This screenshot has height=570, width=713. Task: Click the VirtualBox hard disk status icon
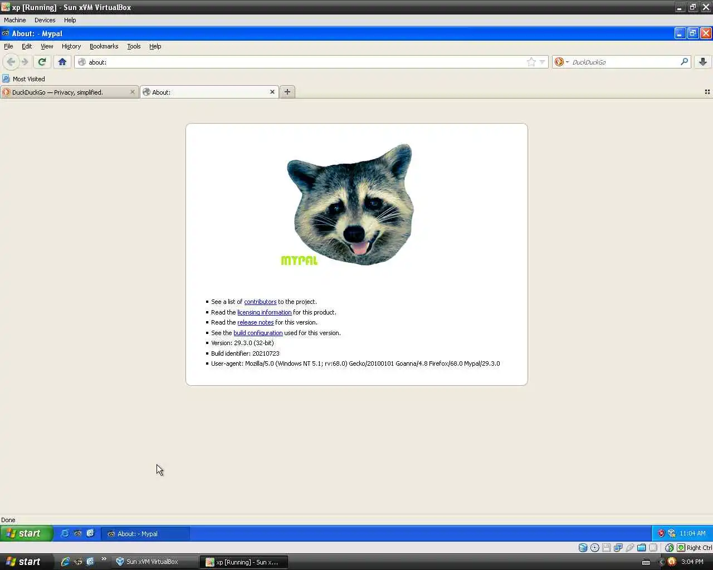point(583,548)
